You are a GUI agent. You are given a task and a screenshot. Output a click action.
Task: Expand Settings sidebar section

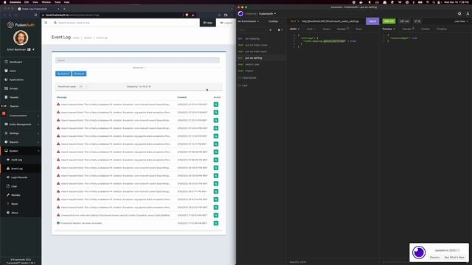(21, 133)
